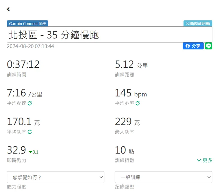Image resolution: width=222 pixels, height=196 pixels.
Task: Edit the activity title 北投區 - 35 分鐘慢跑
Action: tap(109, 34)
